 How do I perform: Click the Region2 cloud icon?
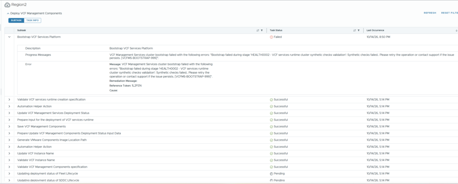[x=7, y=5]
